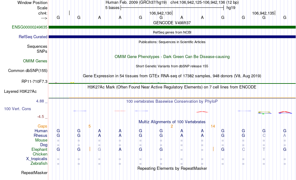Click the gap count 2
This screenshot has height=180, width=296.
pyautogui.click(x=172, y=126)
